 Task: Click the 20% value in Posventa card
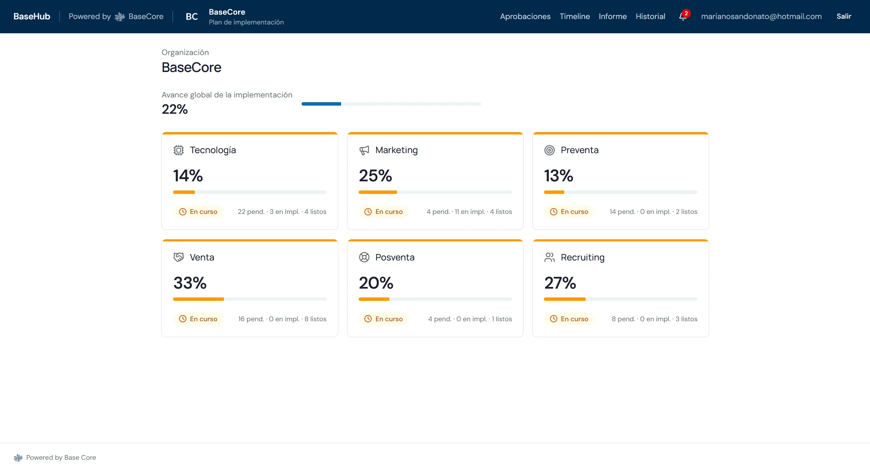(x=376, y=283)
